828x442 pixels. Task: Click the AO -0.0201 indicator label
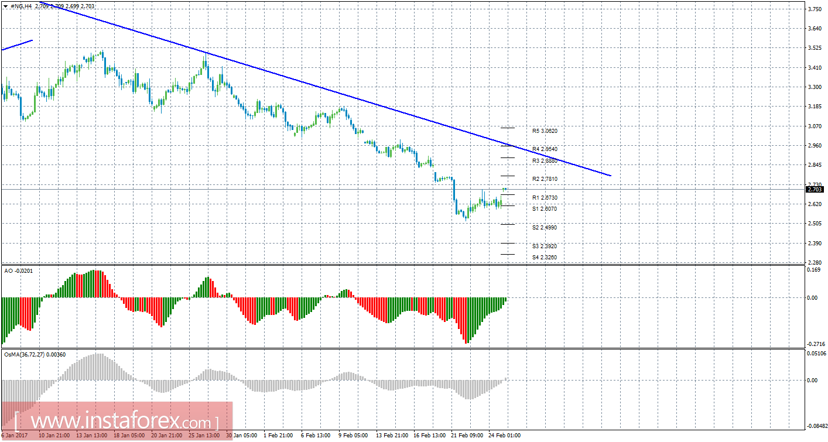(x=19, y=270)
